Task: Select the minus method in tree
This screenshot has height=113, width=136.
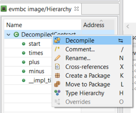Action: pyautogui.click(x=36, y=71)
